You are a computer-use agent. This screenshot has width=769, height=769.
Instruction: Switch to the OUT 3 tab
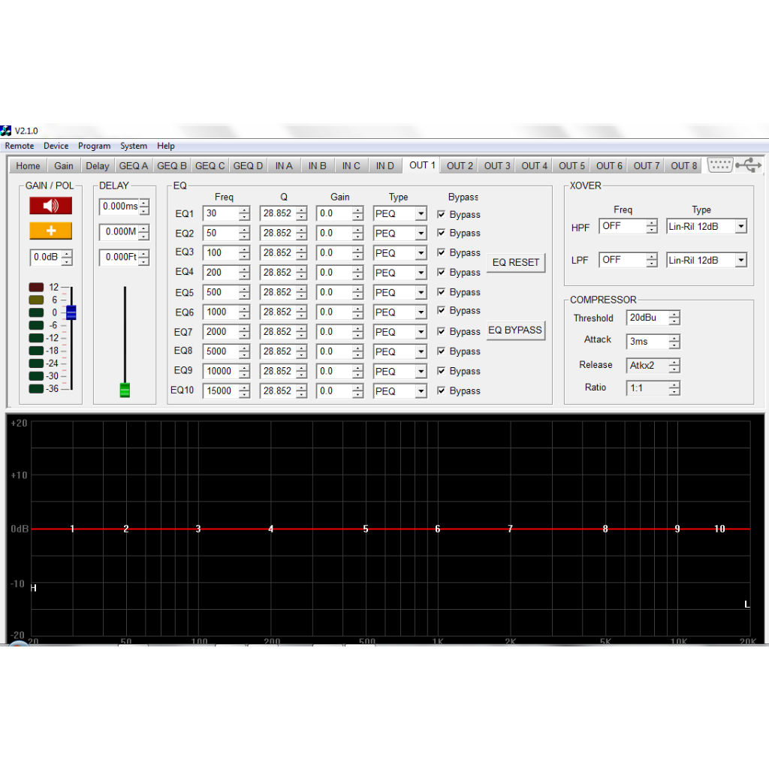pyautogui.click(x=496, y=165)
